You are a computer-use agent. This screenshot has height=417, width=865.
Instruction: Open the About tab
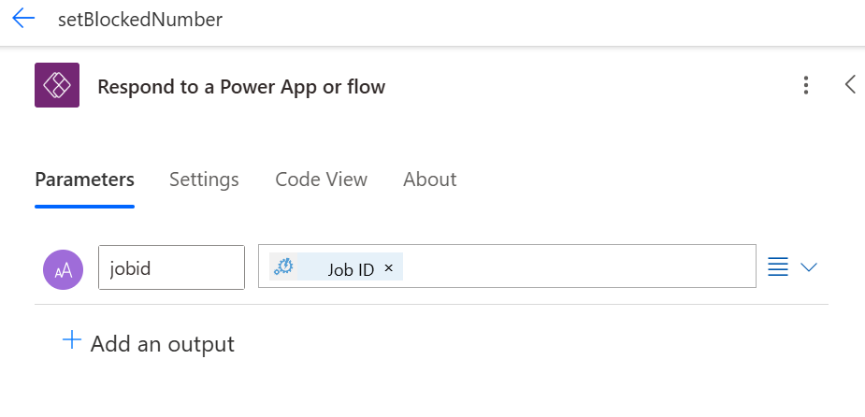[429, 180]
